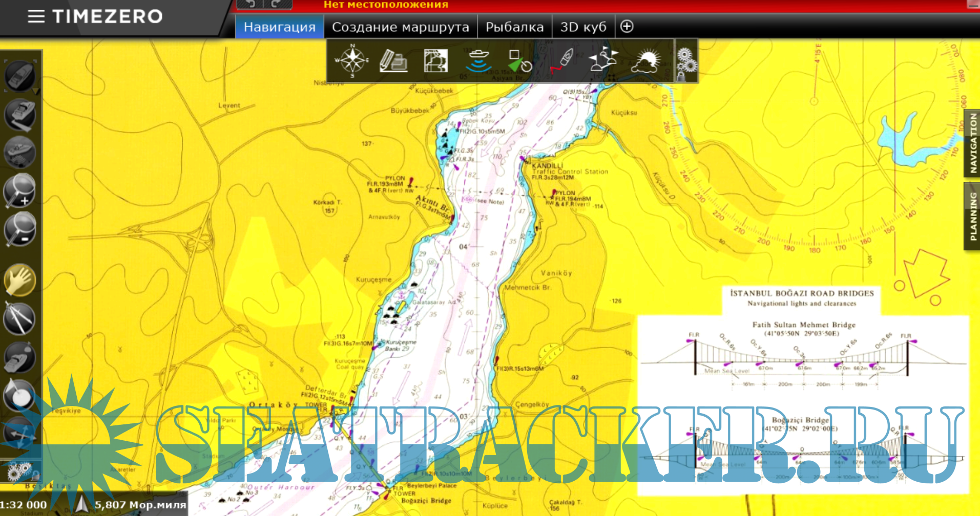Click the compass rose icon in top ribbon

352,61
